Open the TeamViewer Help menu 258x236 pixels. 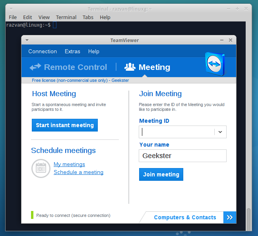[x=94, y=51]
